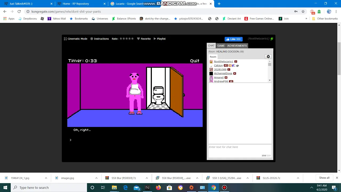Select user 20281088 in chat list
The image size is (341, 192).
click(x=220, y=69)
